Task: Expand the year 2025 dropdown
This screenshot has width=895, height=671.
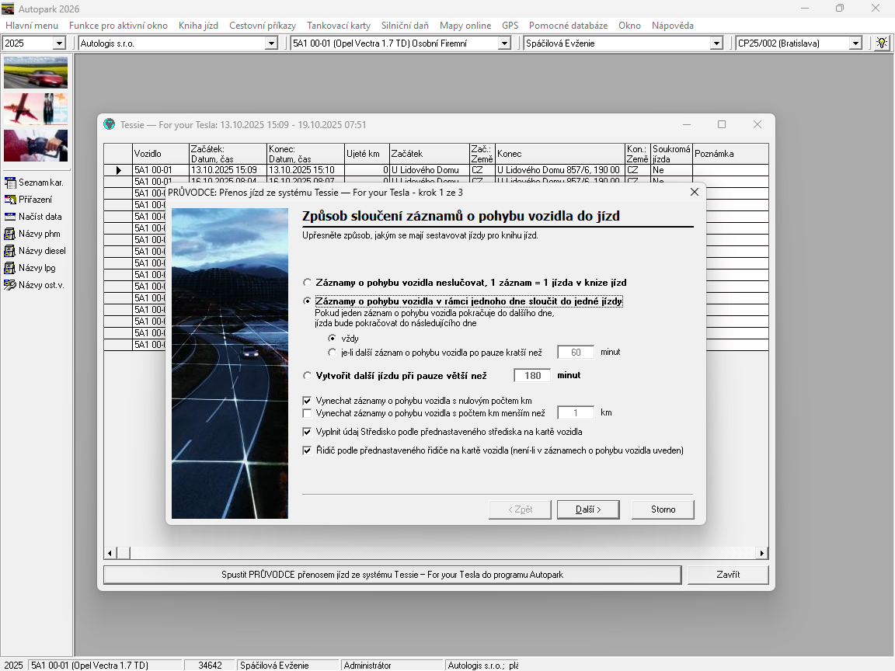Action: pyautogui.click(x=59, y=43)
